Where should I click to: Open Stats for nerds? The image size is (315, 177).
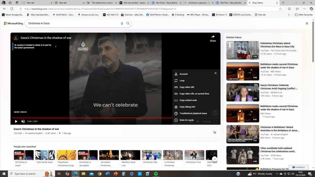tap(186, 120)
